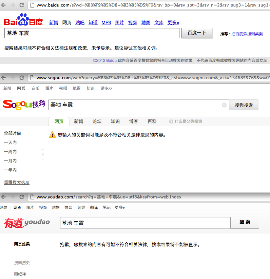Switch to Sogou 知识 result tab
Screen dimensions: 270x279
[115, 121]
